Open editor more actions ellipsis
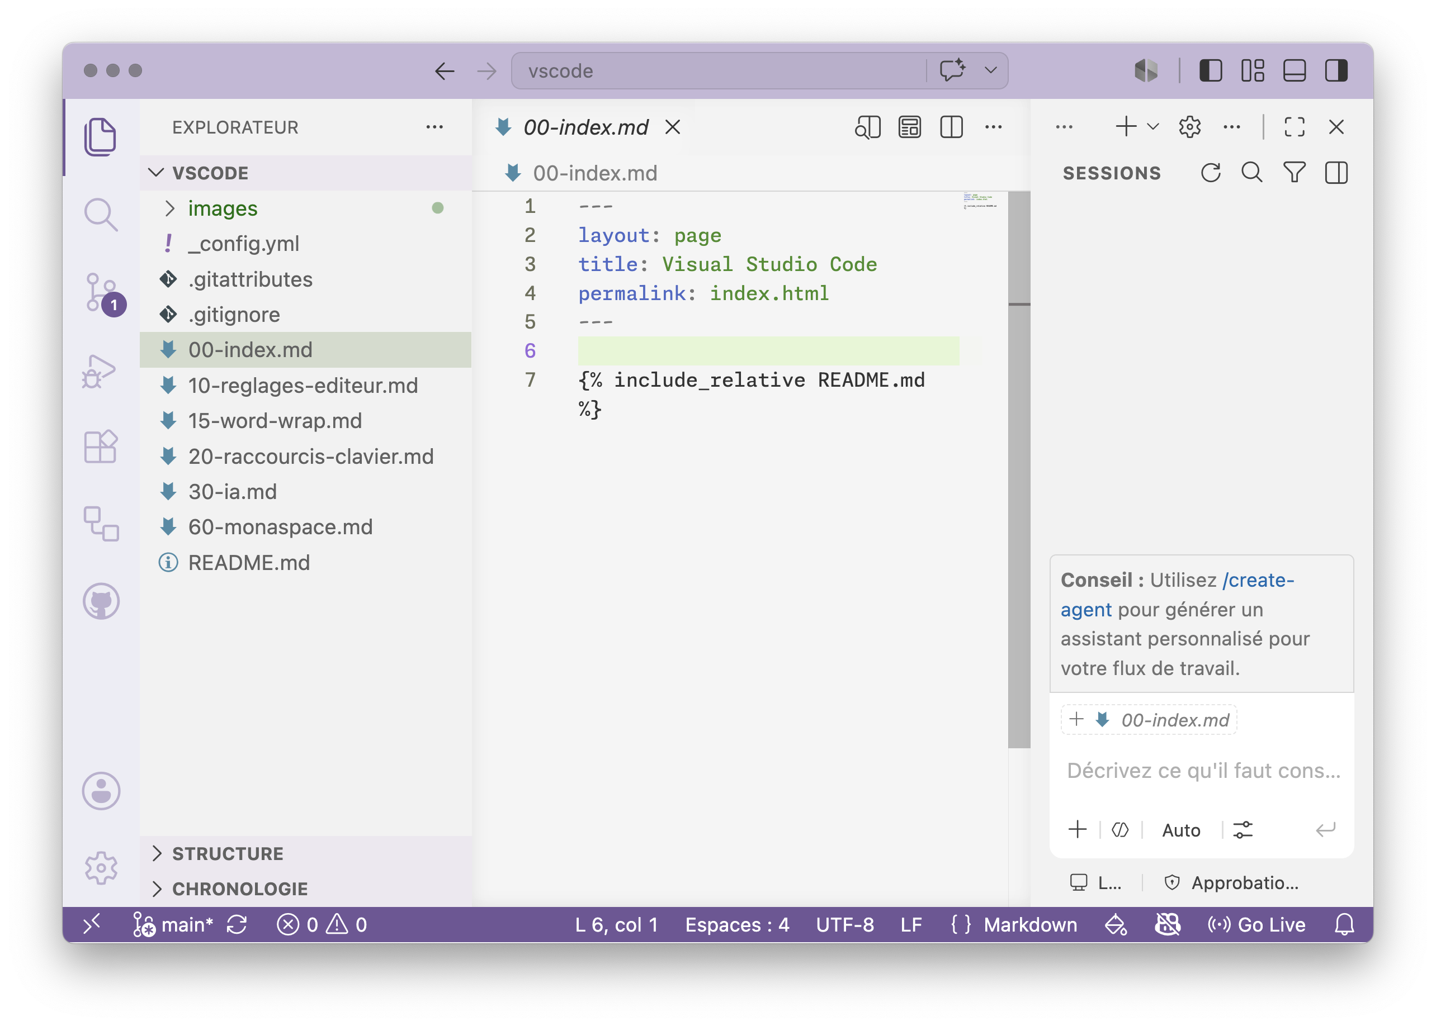1436x1026 pixels. 993,127
